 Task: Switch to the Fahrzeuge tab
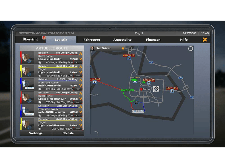click(x=91, y=40)
